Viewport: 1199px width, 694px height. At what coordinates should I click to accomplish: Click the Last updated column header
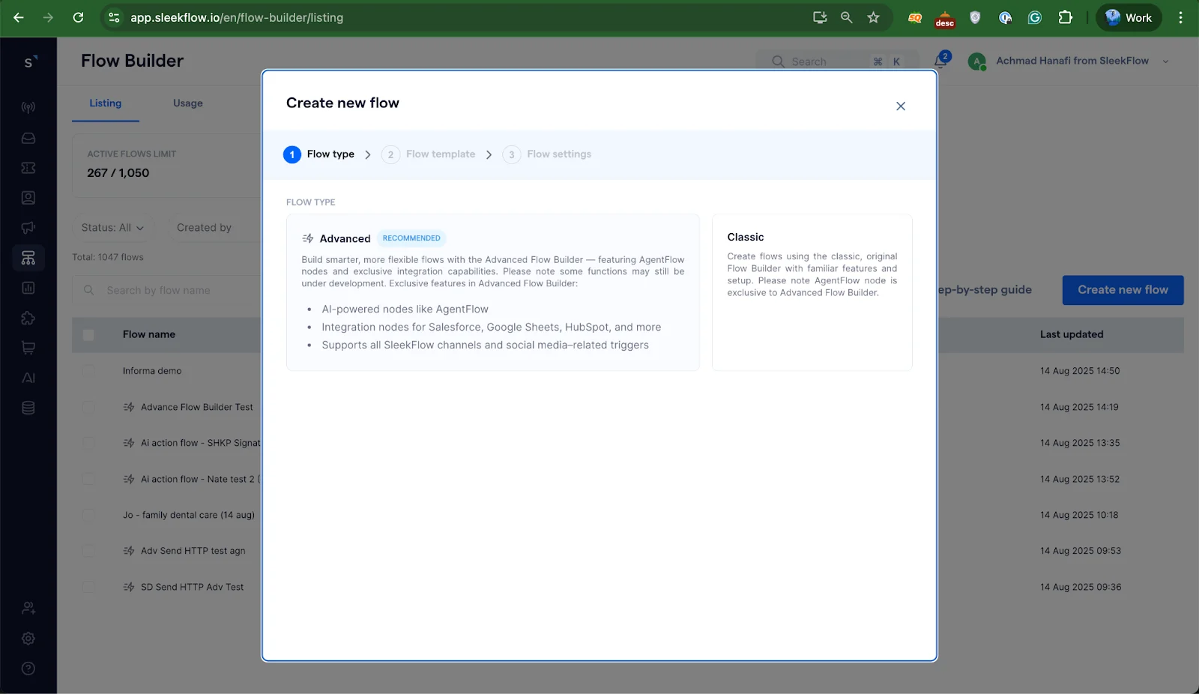coord(1072,335)
